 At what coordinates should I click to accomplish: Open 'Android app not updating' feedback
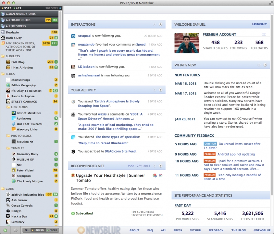pyautogui.click(x=236, y=154)
